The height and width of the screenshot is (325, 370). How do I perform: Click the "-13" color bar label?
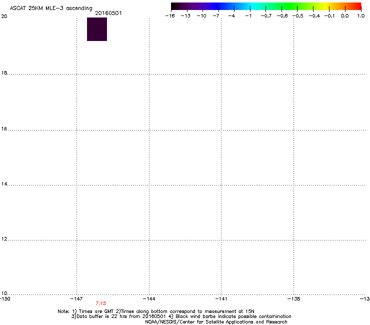pos(185,16)
